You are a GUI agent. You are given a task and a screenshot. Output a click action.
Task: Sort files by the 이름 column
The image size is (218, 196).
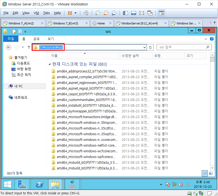coord(83,56)
